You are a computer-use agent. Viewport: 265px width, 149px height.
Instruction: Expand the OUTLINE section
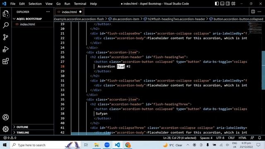click(x=33, y=127)
